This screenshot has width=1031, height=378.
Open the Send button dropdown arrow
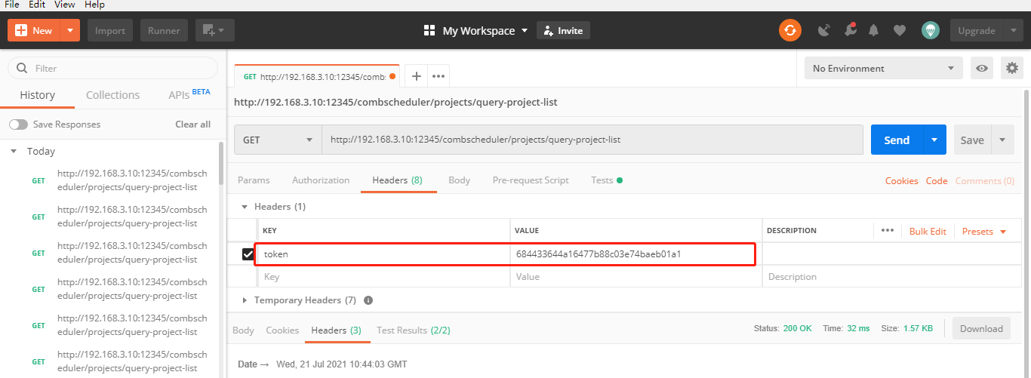click(x=934, y=140)
